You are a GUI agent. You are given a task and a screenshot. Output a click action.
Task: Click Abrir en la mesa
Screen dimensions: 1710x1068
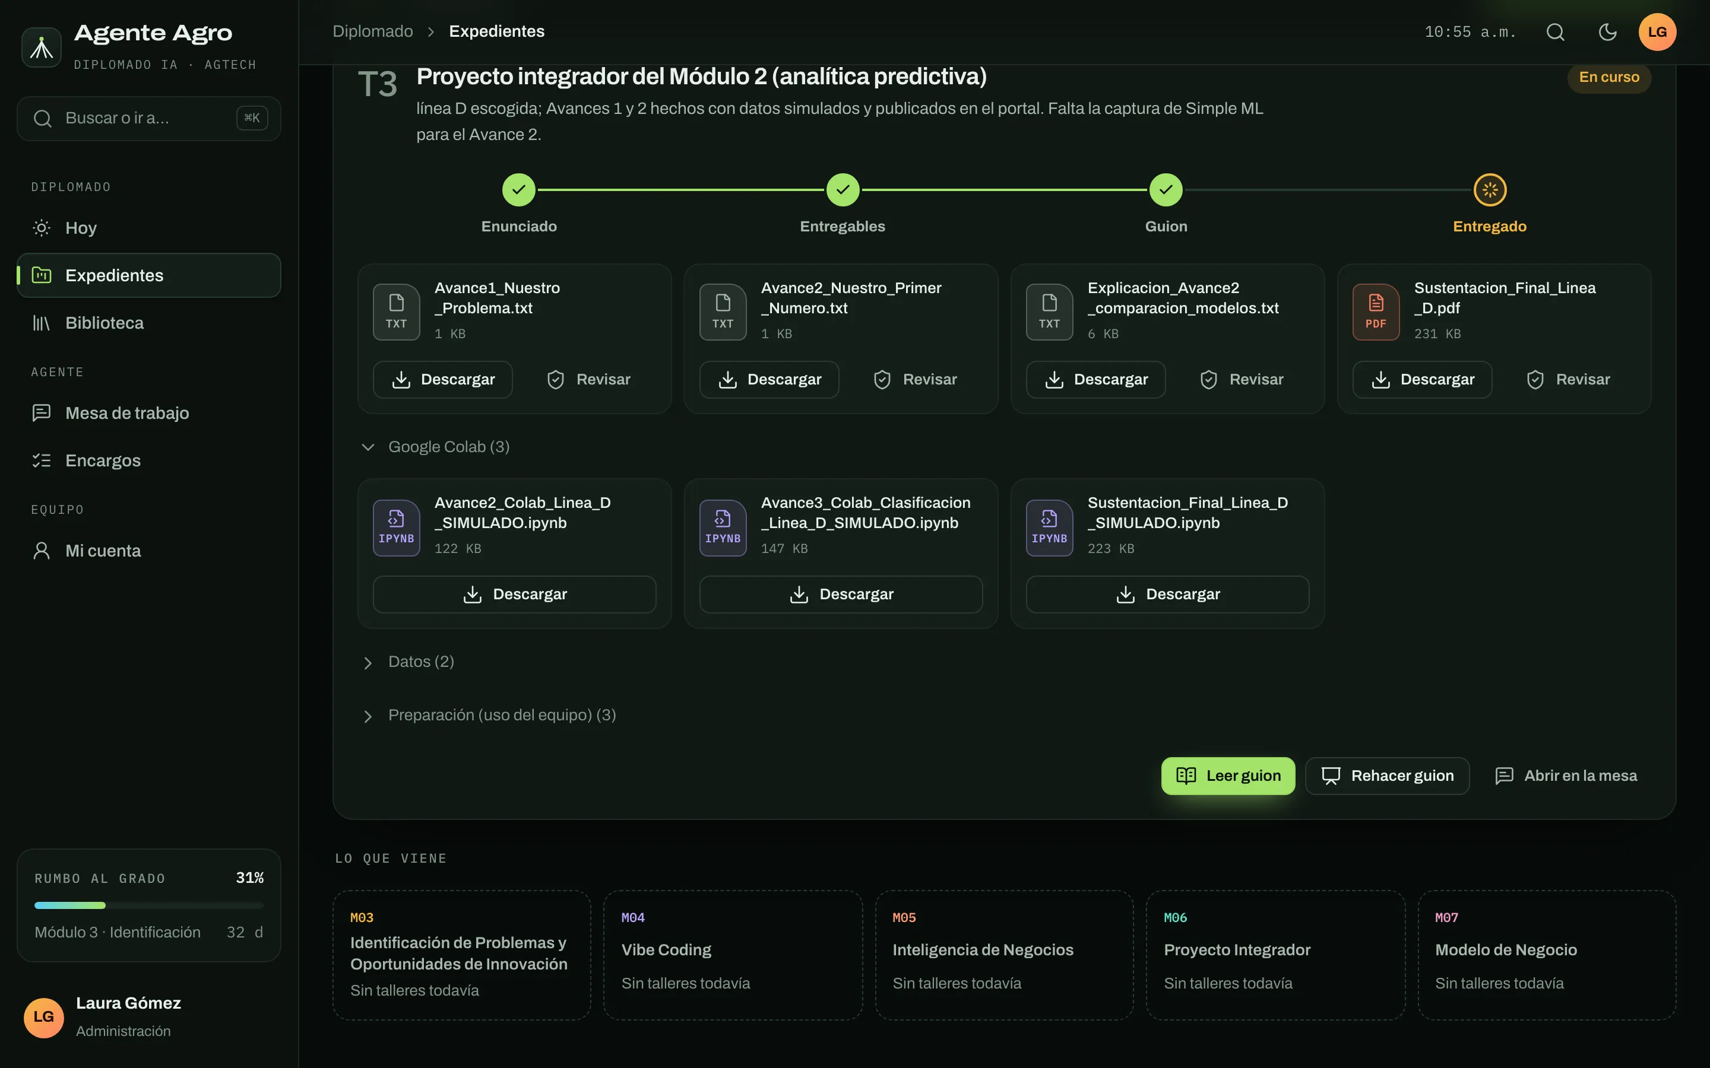point(1566,775)
